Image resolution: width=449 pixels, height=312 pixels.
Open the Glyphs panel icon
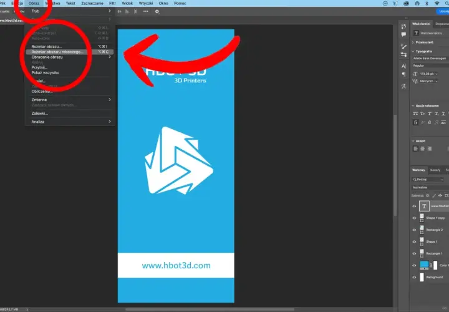[403, 86]
